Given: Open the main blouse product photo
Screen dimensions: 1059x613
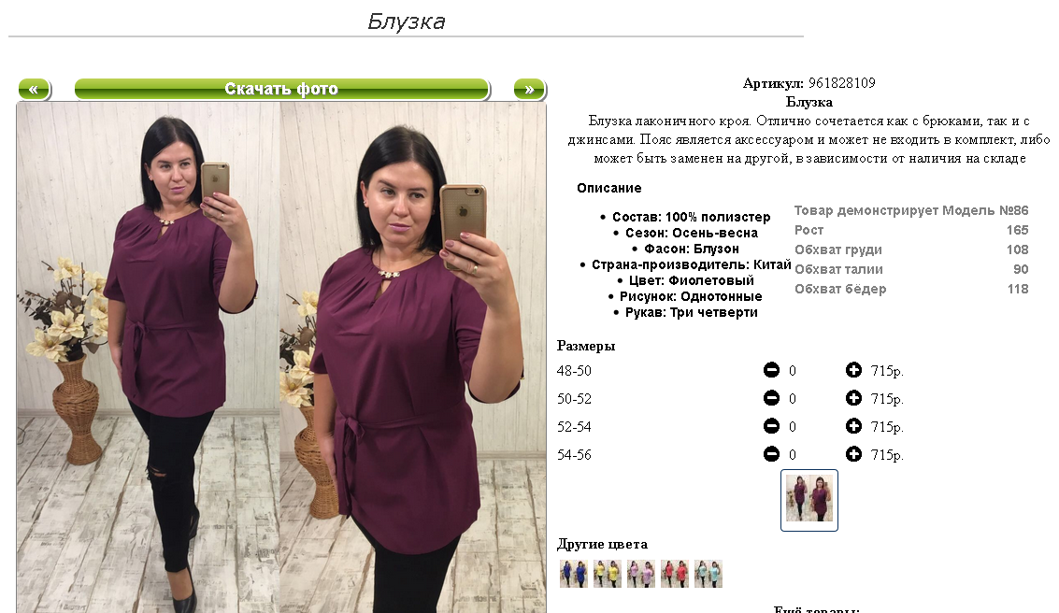Looking at the screenshot, I should (281, 357).
